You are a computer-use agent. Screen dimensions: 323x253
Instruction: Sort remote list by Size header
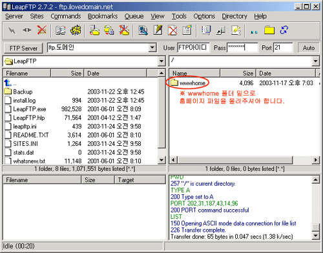point(238,73)
